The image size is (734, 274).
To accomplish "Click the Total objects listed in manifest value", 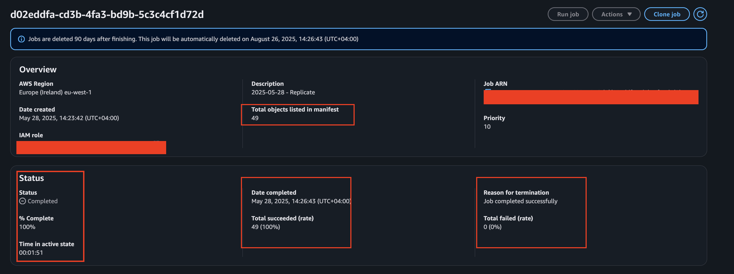I will point(255,118).
